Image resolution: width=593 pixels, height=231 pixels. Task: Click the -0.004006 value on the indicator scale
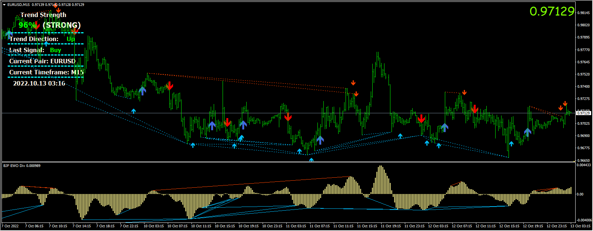pos(584,220)
